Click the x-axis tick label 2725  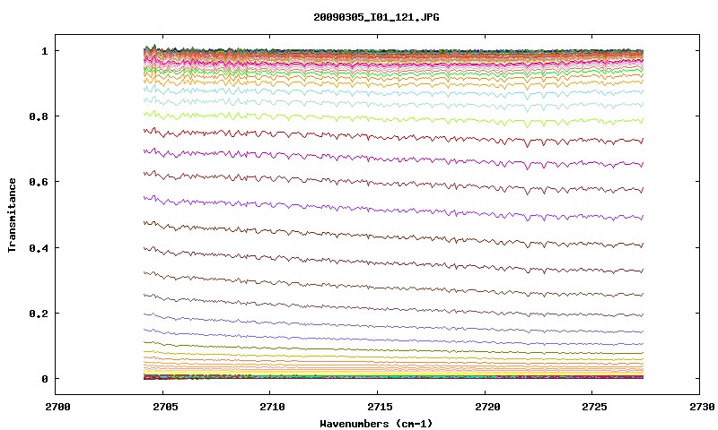595,407
